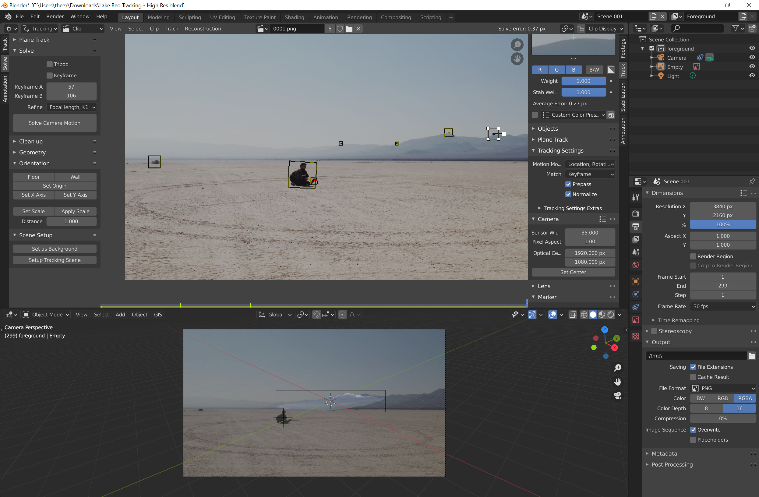Screen dimensions: 759x497
Task: Click the new scene copy icon
Action: 653,16
